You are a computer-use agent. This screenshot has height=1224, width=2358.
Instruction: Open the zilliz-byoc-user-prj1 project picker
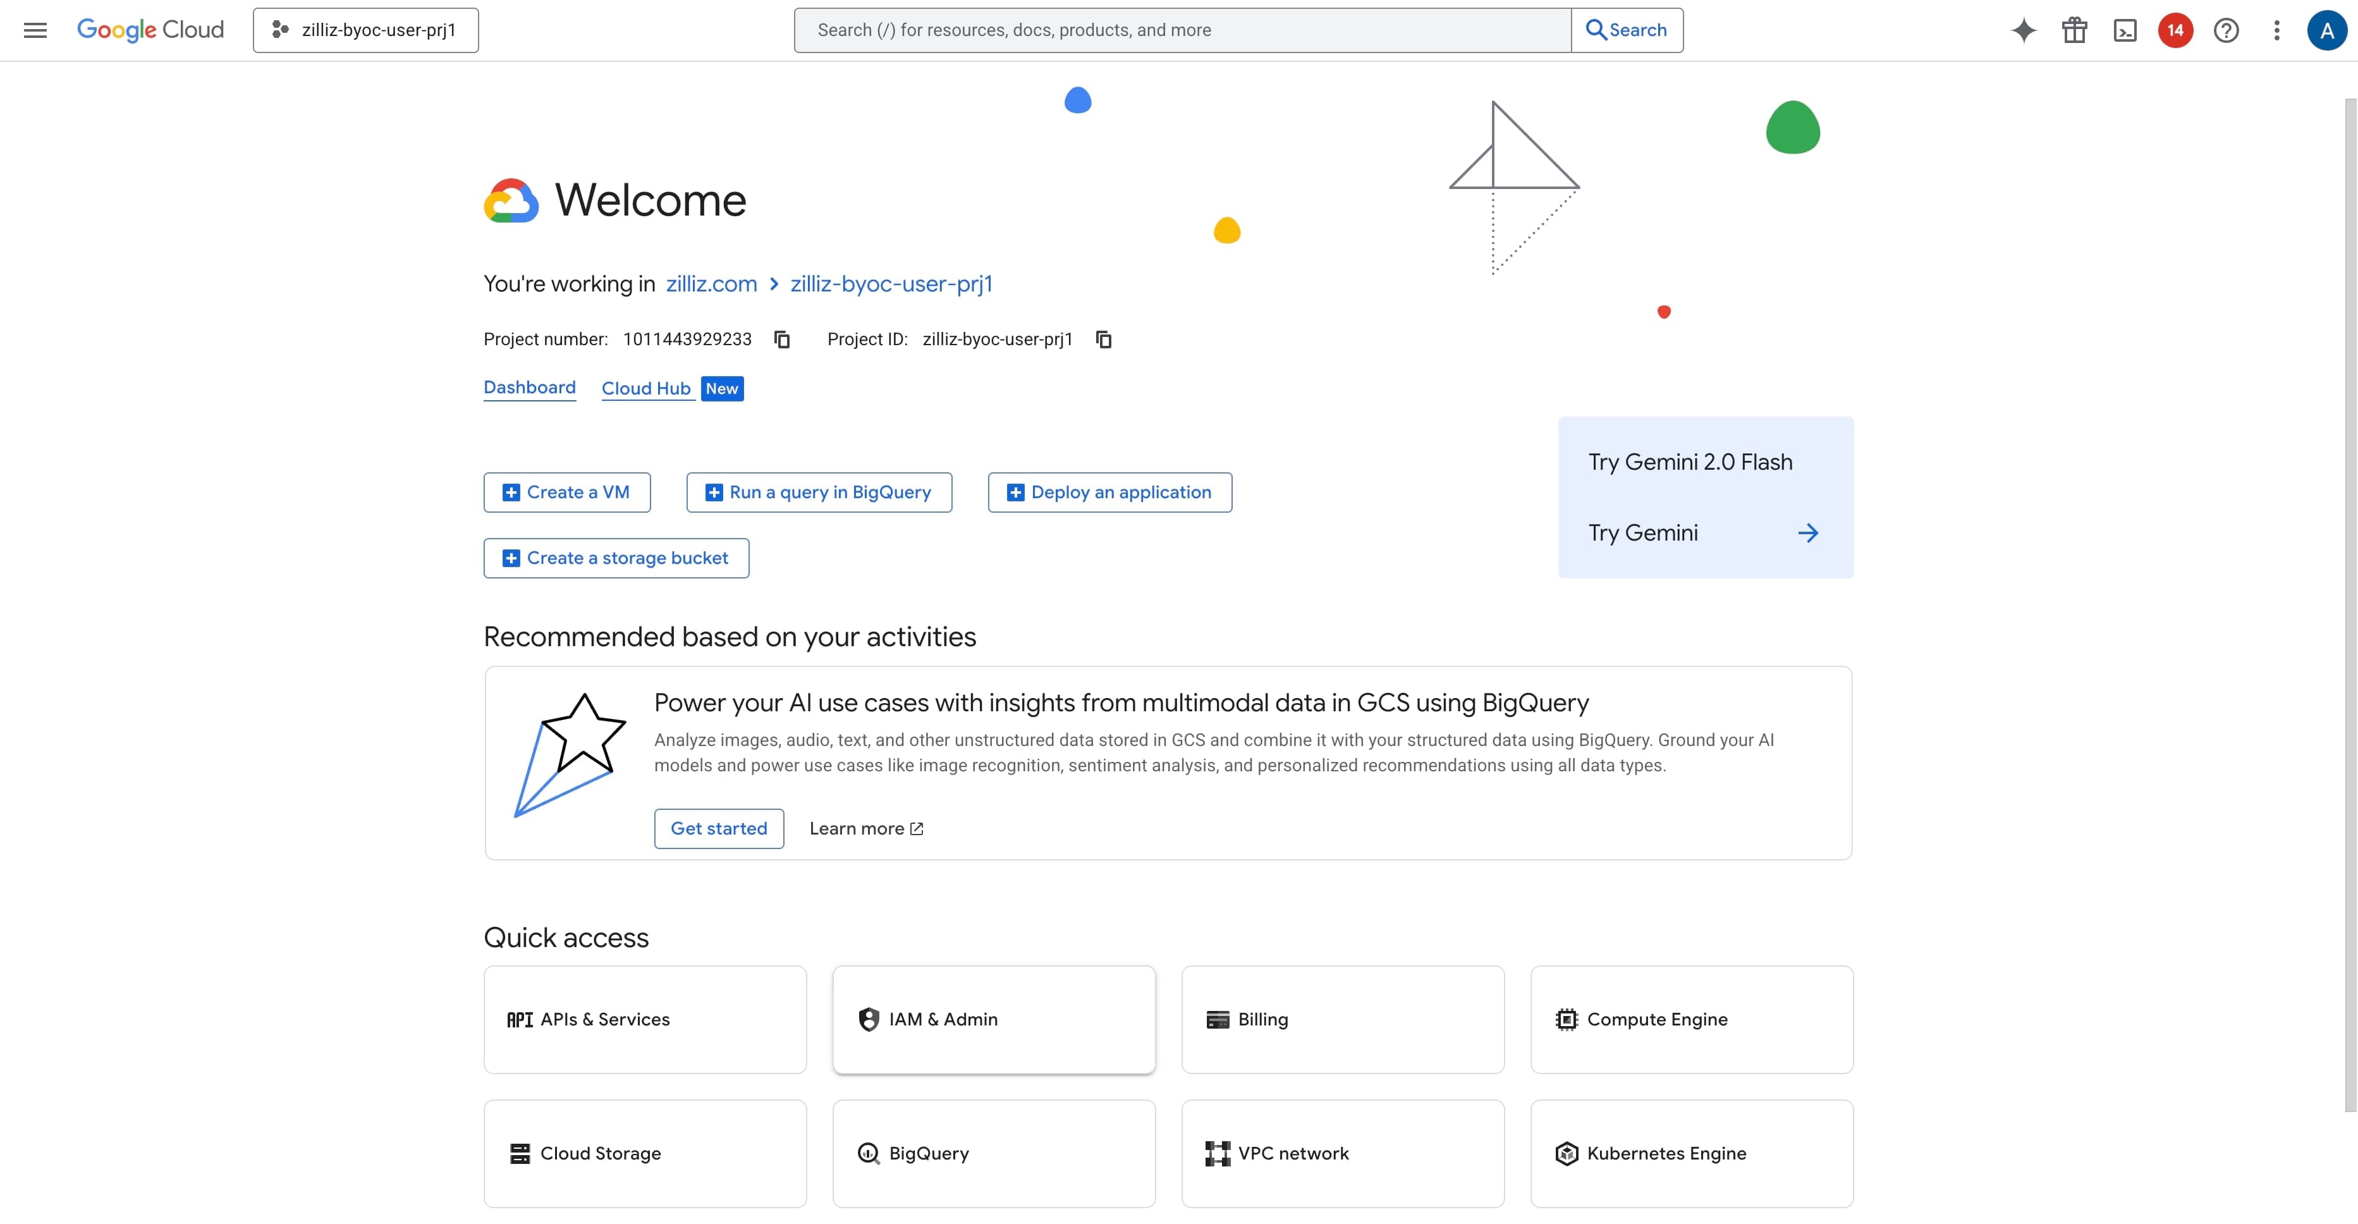pyautogui.click(x=365, y=30)
